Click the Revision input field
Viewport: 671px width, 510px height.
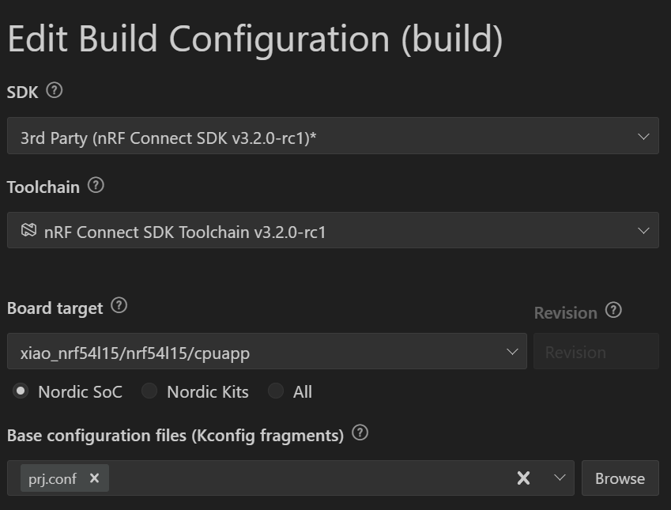point(595,352)
